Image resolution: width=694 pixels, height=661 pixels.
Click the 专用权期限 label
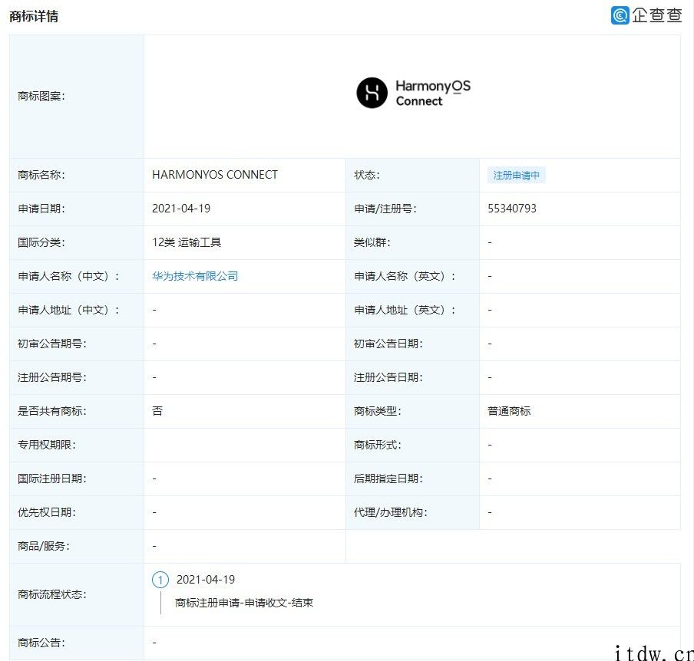[x=47, y=446]
